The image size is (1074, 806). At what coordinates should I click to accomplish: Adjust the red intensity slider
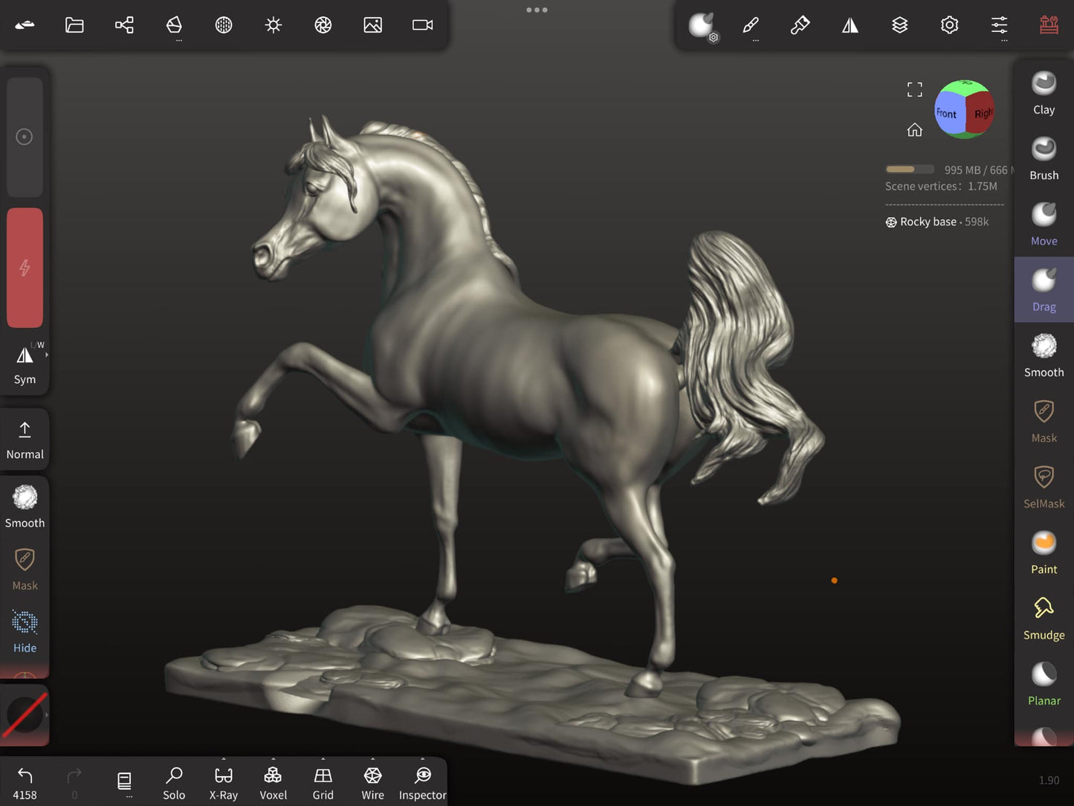tap(25, 268)
